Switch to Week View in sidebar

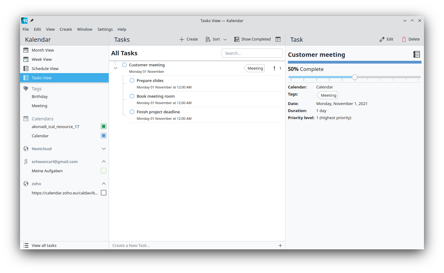pyautogui.click(x=42, y=59)
